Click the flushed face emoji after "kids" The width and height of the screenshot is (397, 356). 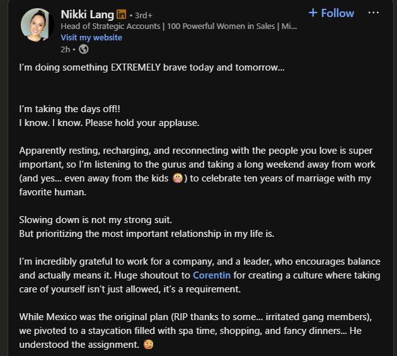pos(178,178)
